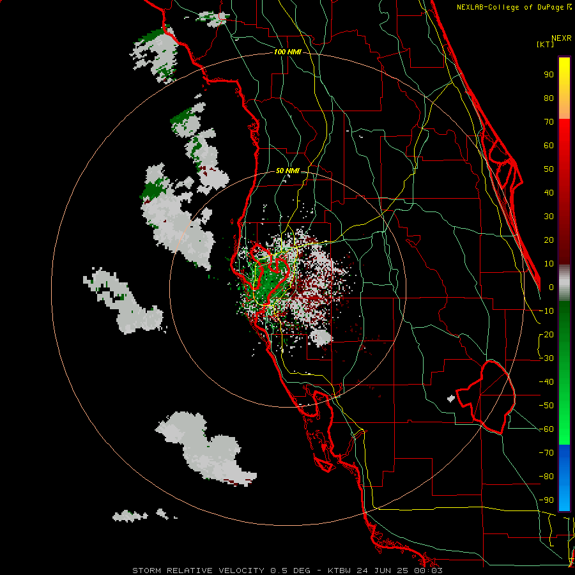Click the yellow-orange segment of the color bar
575x575 pixels.
pyautogui.click(x=564, y=88)
